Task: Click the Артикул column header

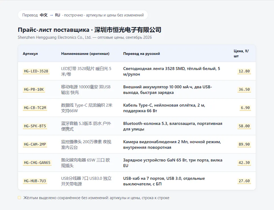Action: coord(30,53)
